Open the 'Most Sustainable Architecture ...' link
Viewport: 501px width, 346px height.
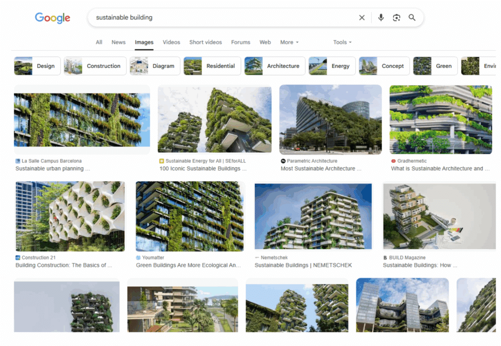[x=321, y=169]
